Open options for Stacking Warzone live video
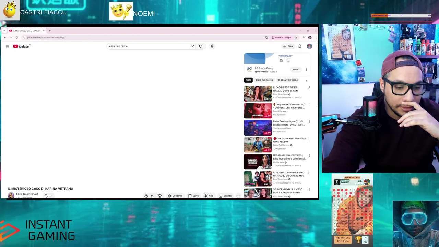 [x=309, y=139]
